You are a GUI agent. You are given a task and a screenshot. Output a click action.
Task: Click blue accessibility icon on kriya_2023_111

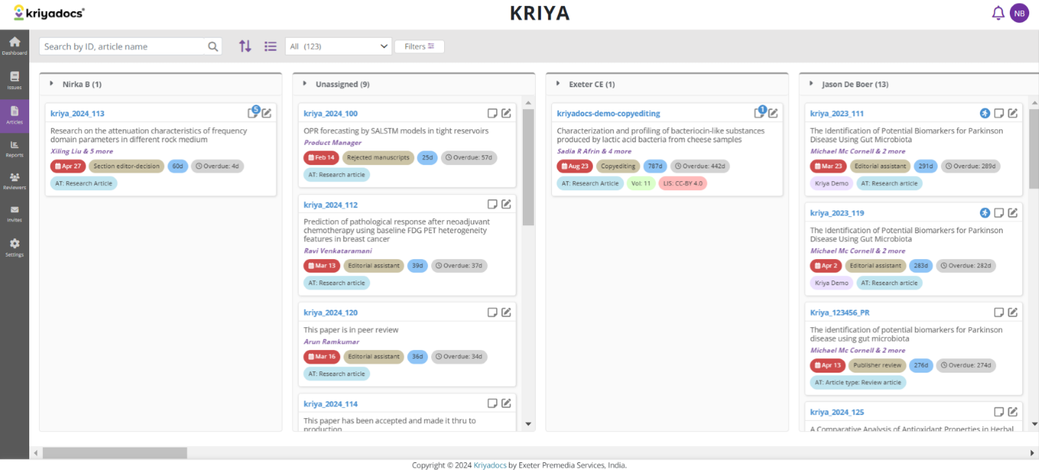pyautogui.click(x=985, y=113)
